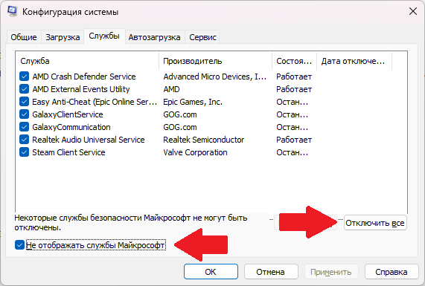Uncheck AMD External Events Utility checkbox
This screenshot has width=425, height=286.
pos(24,89)
